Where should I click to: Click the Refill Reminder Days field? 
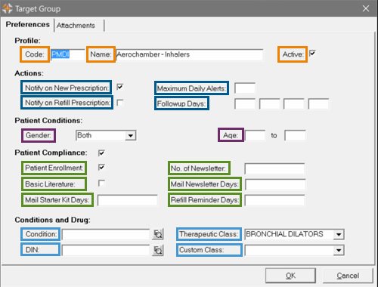pyautogui.click(x=274, y=200)
